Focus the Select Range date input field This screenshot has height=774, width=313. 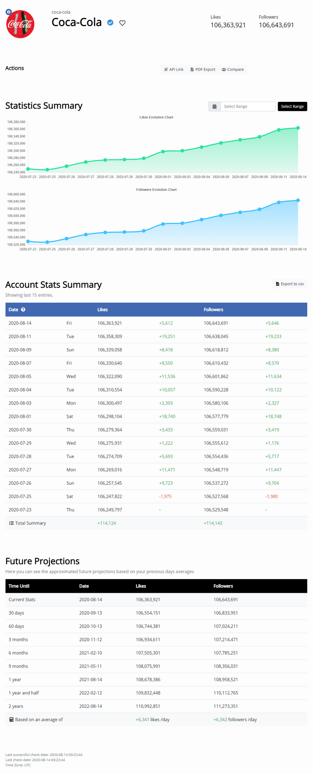click(248, 106)
